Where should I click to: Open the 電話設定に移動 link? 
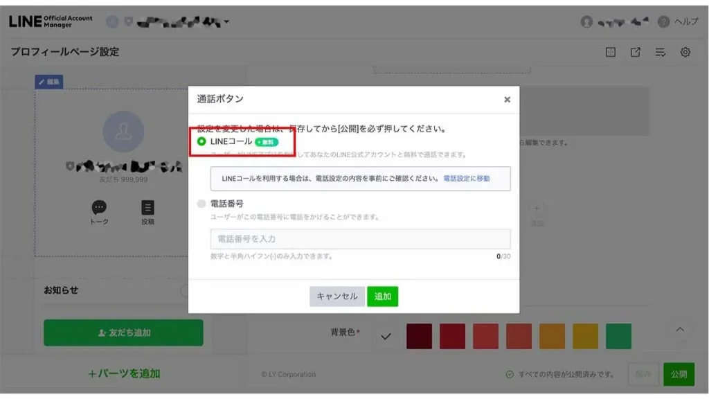468,179
